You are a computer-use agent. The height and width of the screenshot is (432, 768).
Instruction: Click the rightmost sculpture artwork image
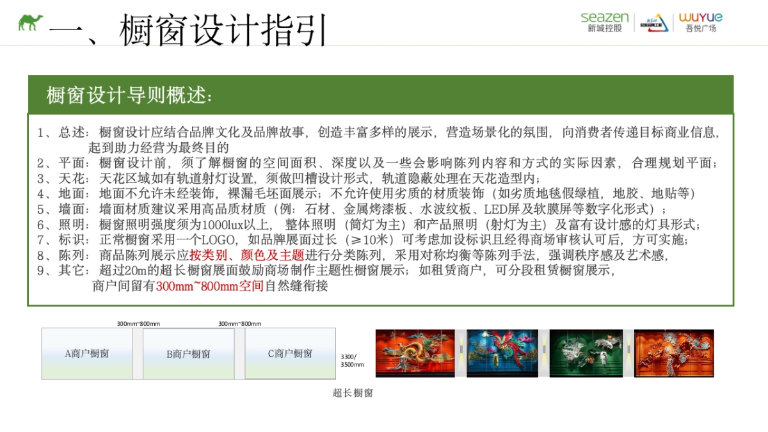673,353
